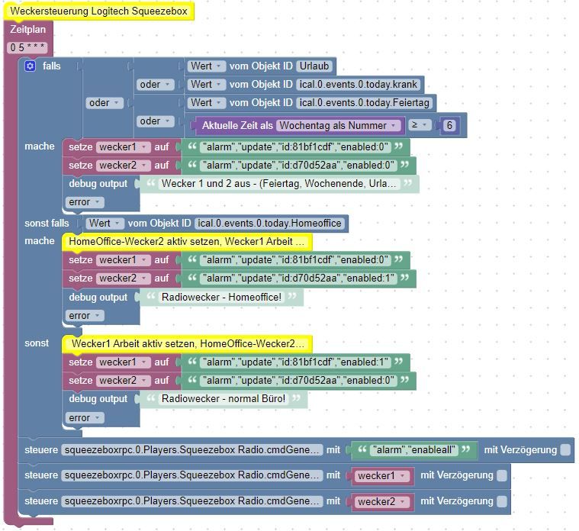The height and width of the screenshot is (531, 579).
Task: Select the object ID in the wecker2 steuere row
Action: coord(191,501)
